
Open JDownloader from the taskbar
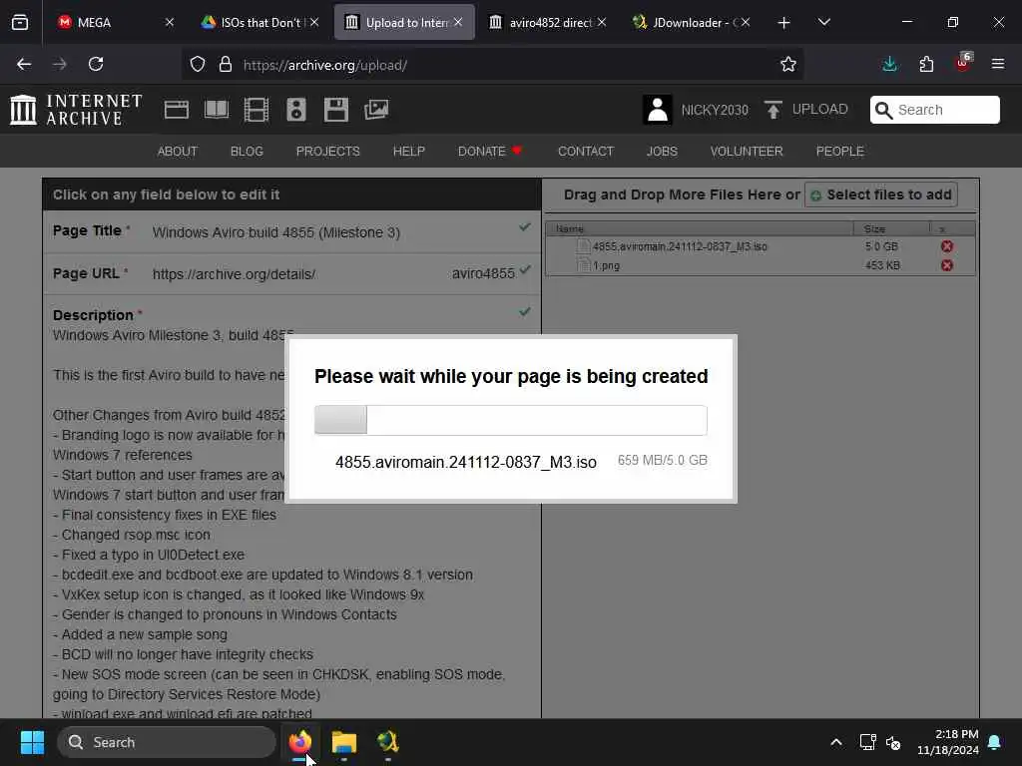(388, 742)
